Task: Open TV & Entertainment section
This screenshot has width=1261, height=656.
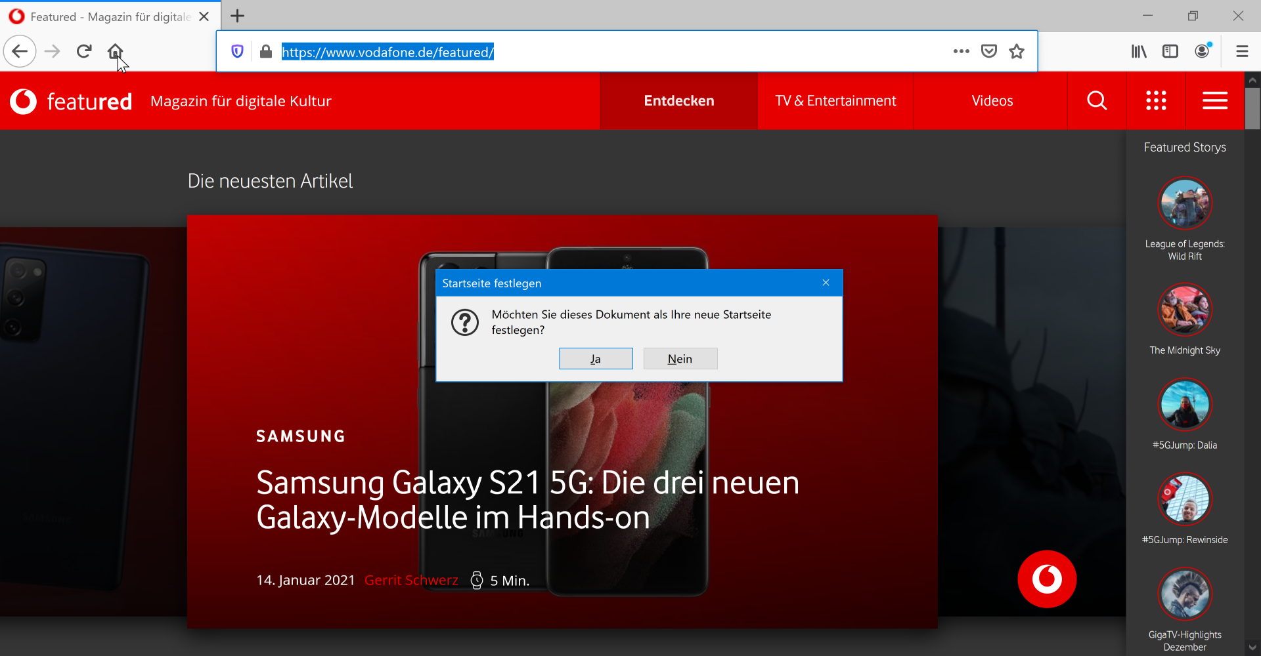Action: (x=835, y=100)
